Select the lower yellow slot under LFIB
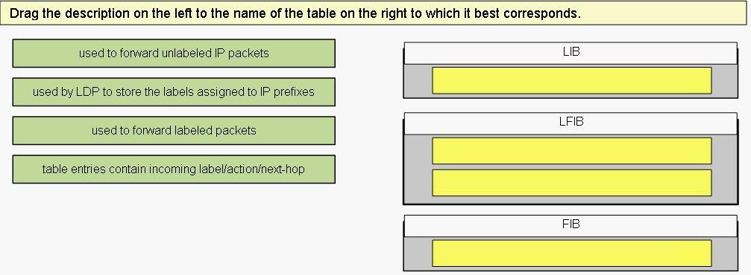The image size is (751, 275). (571, 182)
